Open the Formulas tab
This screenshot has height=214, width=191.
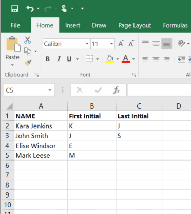pos(175,25)
